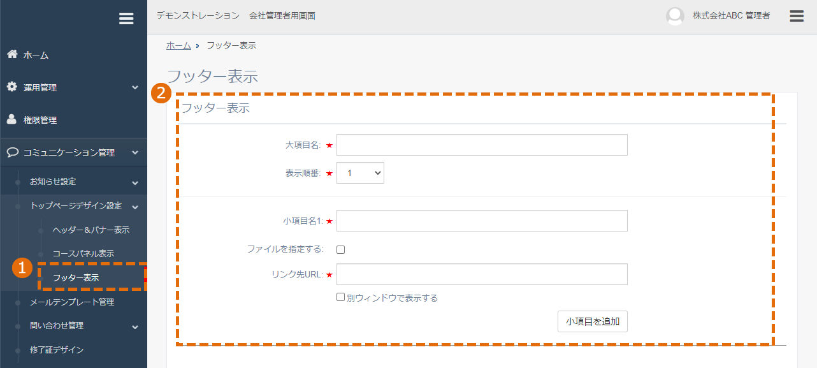Toggle the sidebar hamburger menu icon

[126, 18]
